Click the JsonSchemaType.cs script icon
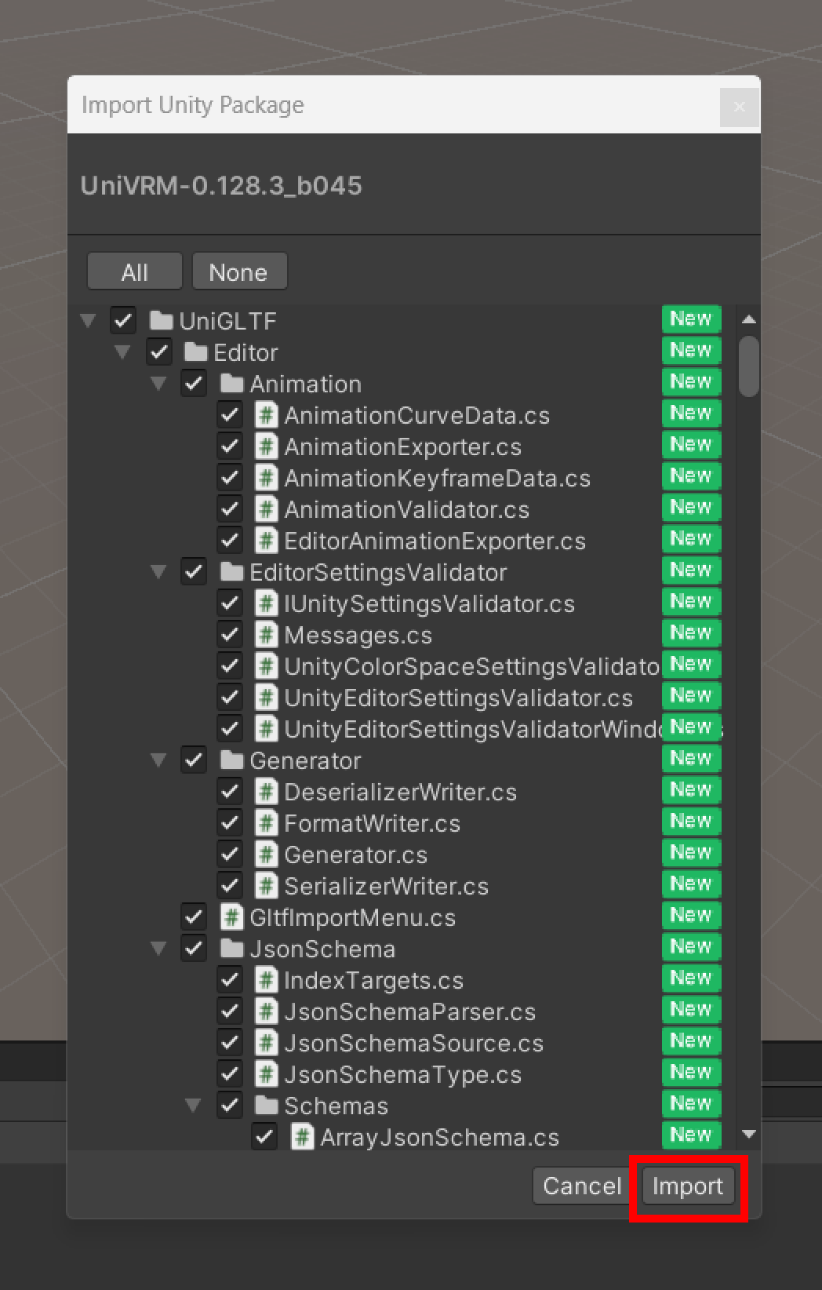The width and height of the screenshot is (822, 1290). 267,1074
